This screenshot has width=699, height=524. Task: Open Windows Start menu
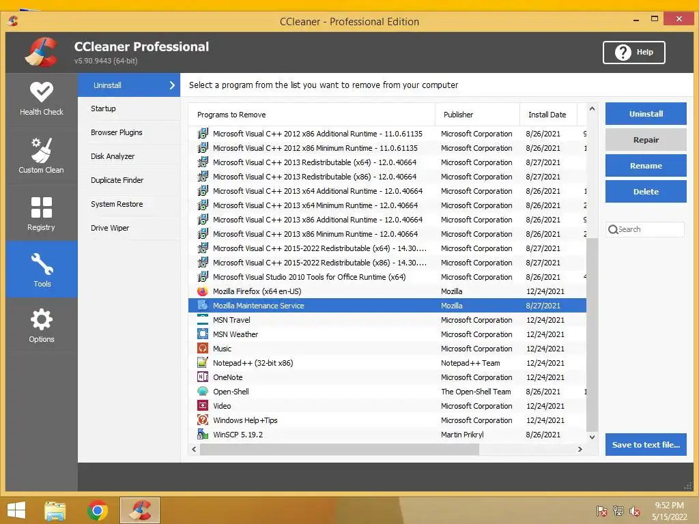pyautogui.click(x=16, y=510)
